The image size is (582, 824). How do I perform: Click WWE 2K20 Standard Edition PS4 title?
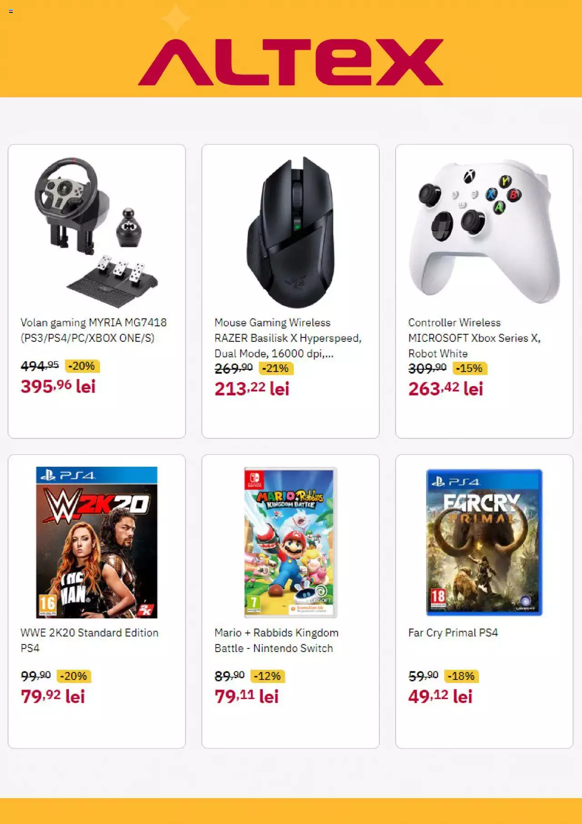pos(90,640)
